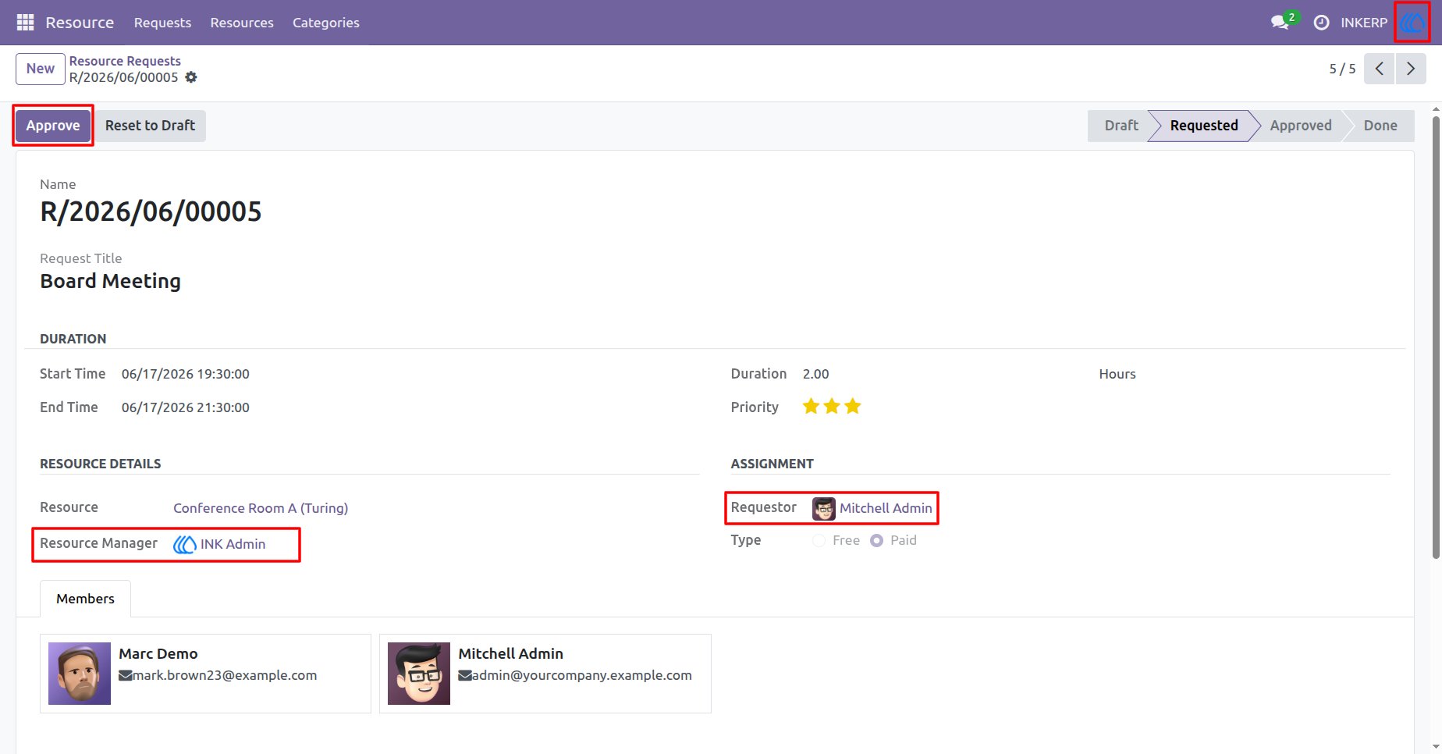Create a New resource request

(41, 69)
